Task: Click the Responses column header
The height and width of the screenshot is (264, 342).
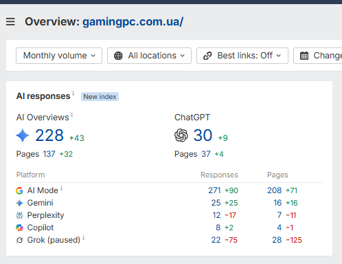Action: (x=219, y=175)
